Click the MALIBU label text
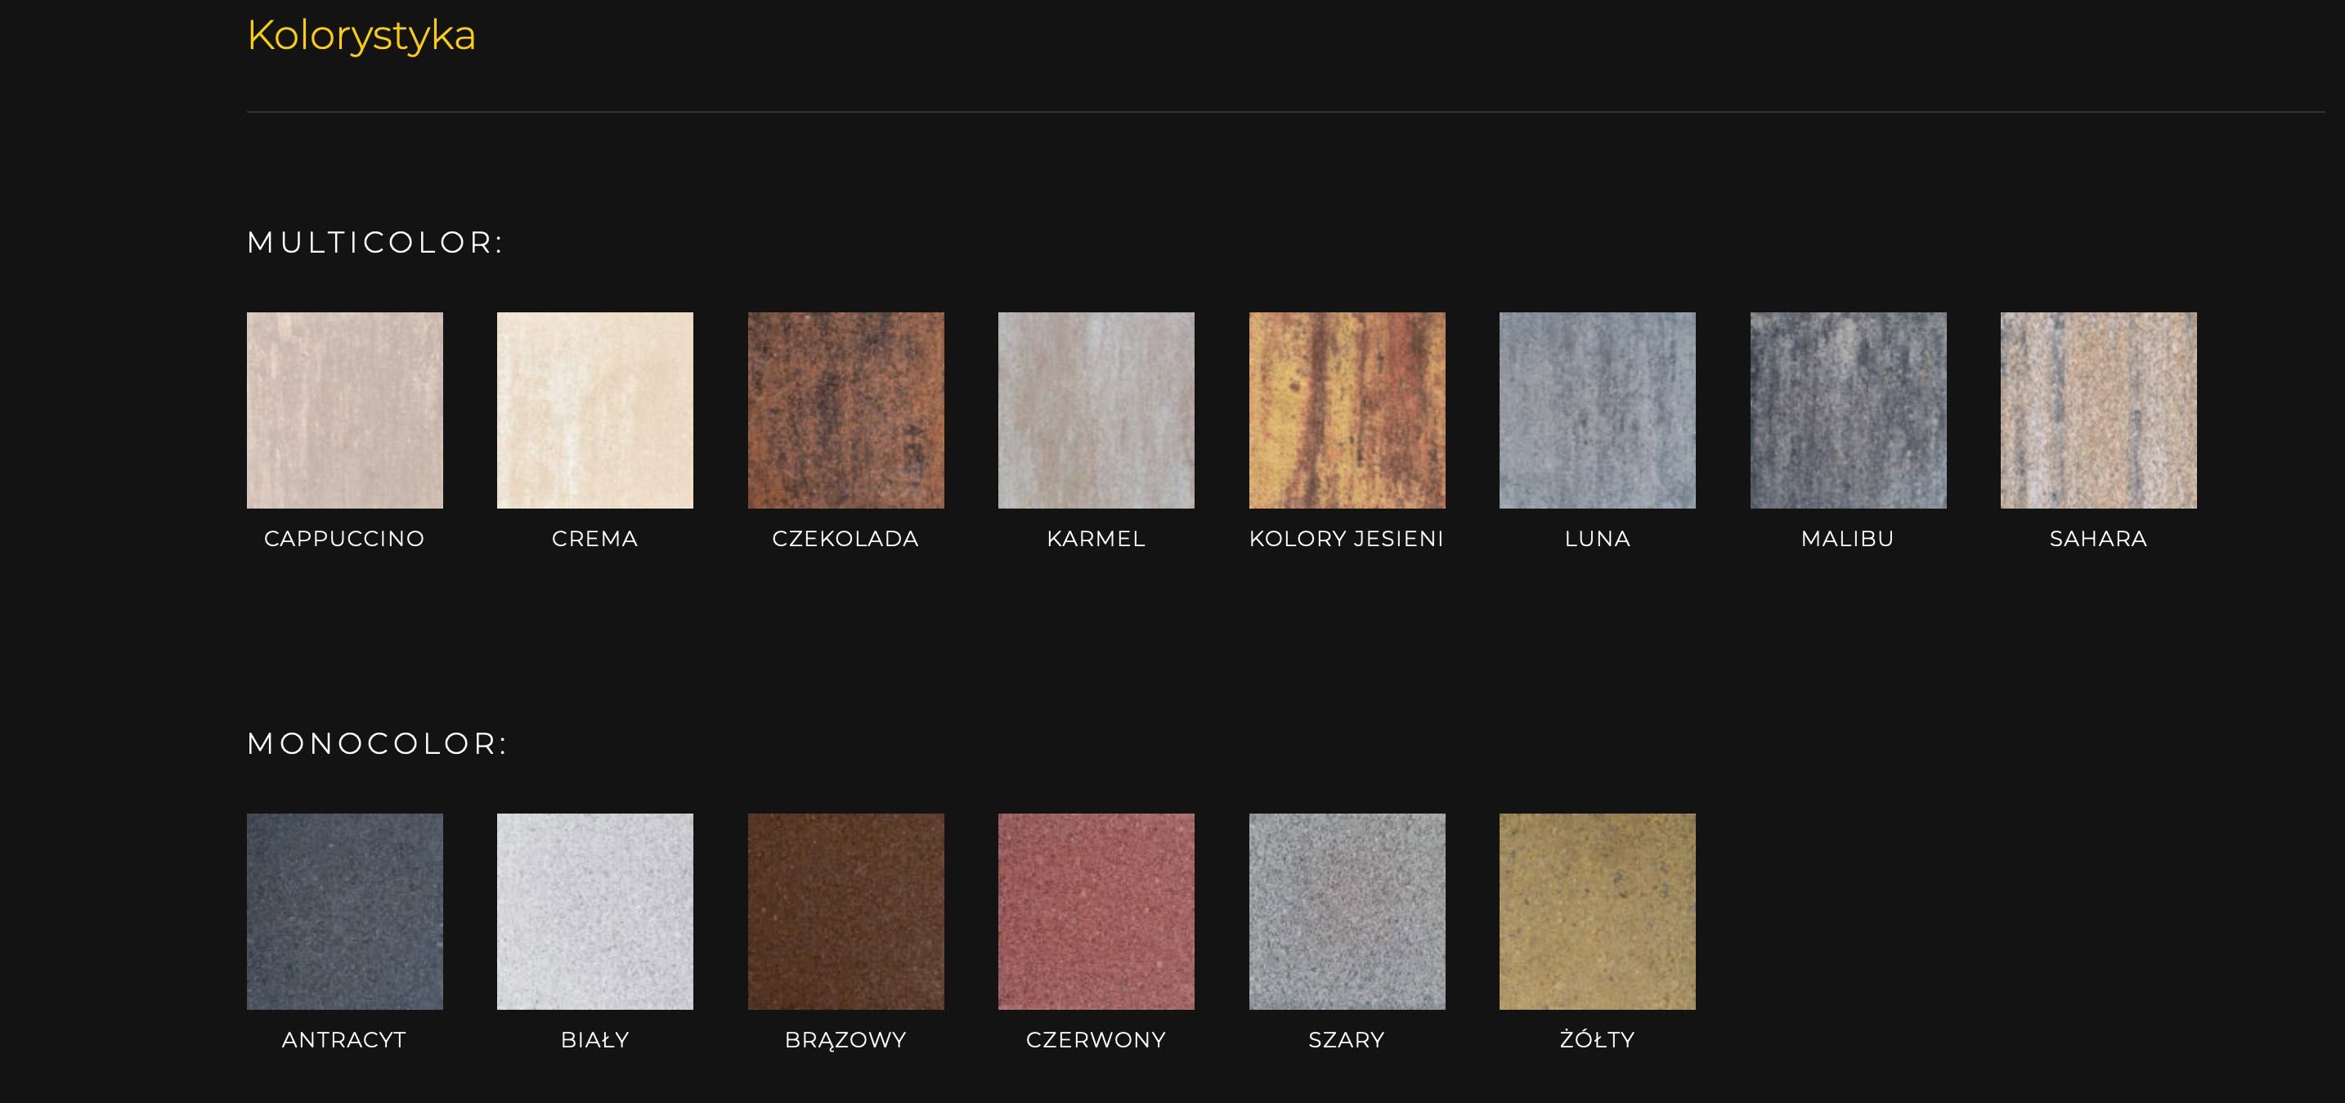The height and width of the screenshot is (1103, 2345). [1848, 539]
